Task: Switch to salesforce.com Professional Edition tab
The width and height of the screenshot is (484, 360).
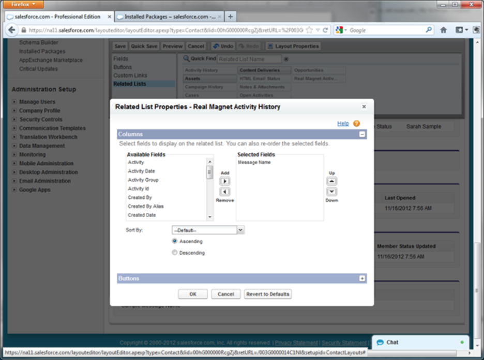Action: coord(57,17)
